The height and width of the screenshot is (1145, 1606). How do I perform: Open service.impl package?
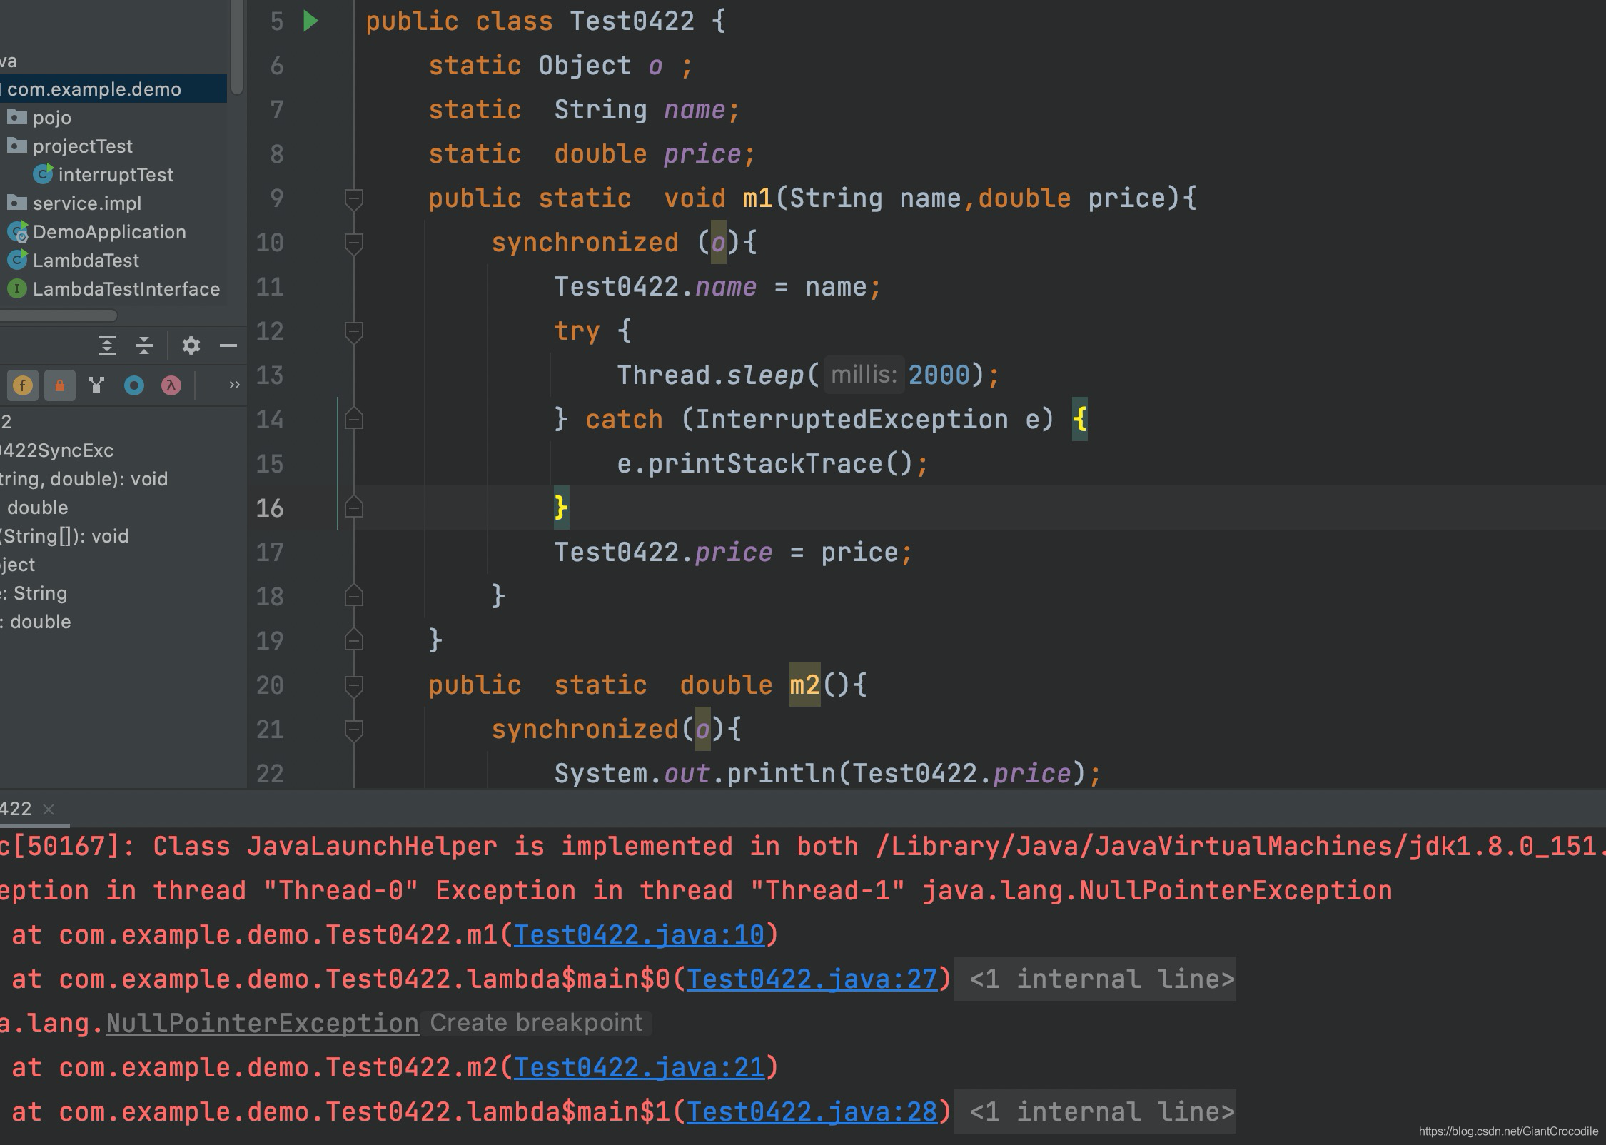[86, 203]
